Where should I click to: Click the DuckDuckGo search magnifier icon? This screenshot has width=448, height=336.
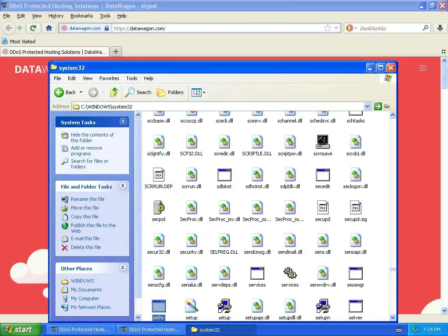425,28
